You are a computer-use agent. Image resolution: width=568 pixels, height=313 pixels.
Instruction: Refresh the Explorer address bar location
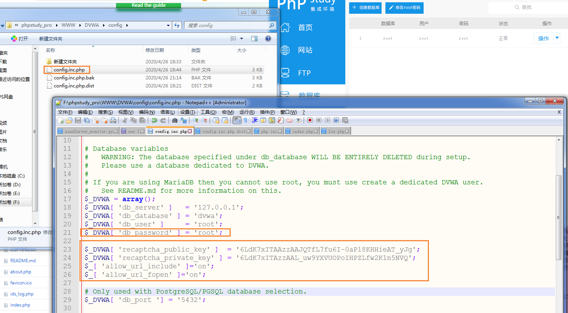click(177, 25)
